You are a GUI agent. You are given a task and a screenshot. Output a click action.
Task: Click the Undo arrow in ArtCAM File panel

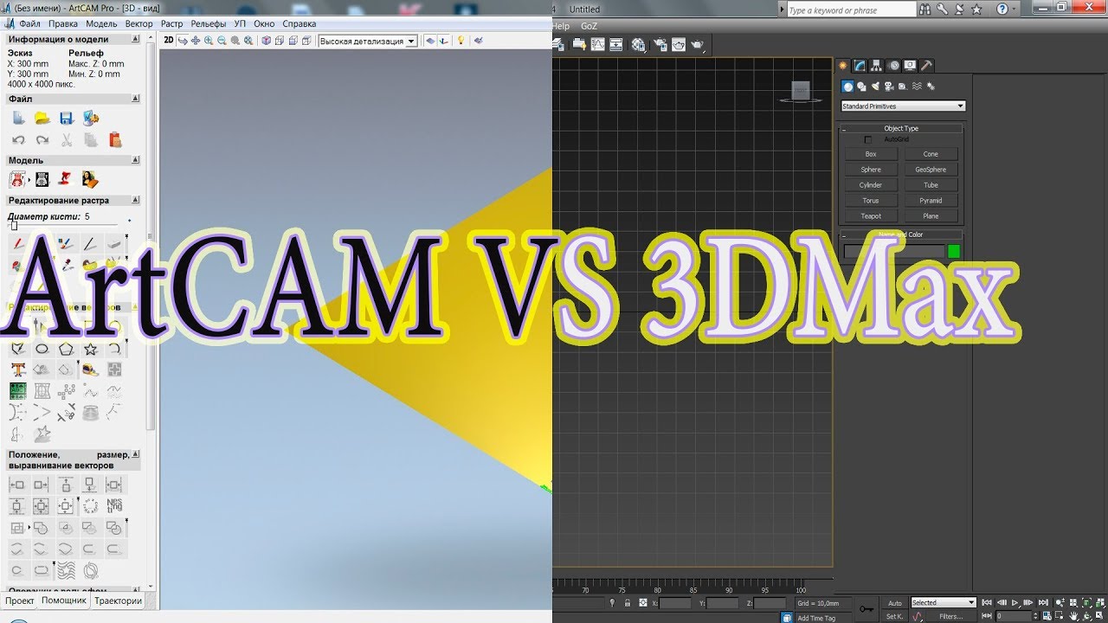pos(18,139)
